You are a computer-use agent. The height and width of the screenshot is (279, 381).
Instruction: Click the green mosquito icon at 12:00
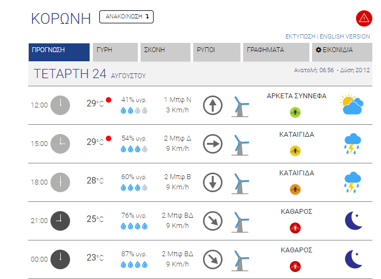coord(295,112)
